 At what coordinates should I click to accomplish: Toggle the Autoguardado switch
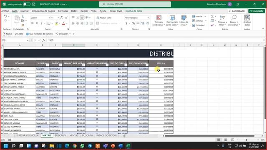(x=27, y=4)
